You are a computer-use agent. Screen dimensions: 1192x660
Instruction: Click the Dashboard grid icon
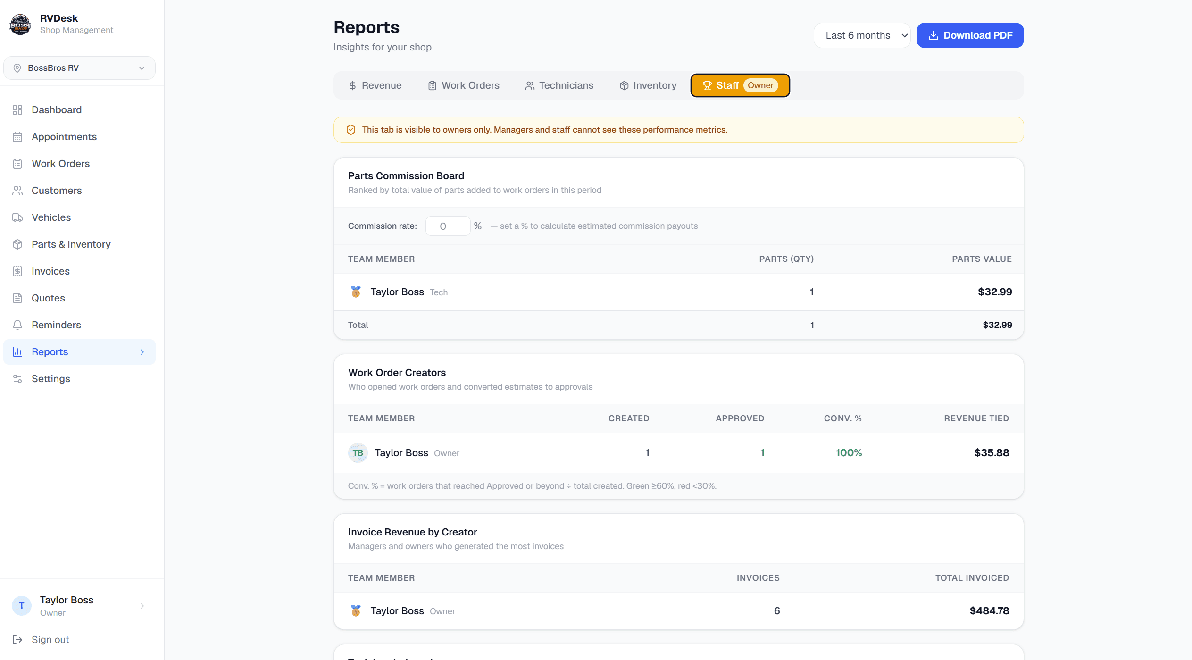pyautogui.click(x=17, y=110)
